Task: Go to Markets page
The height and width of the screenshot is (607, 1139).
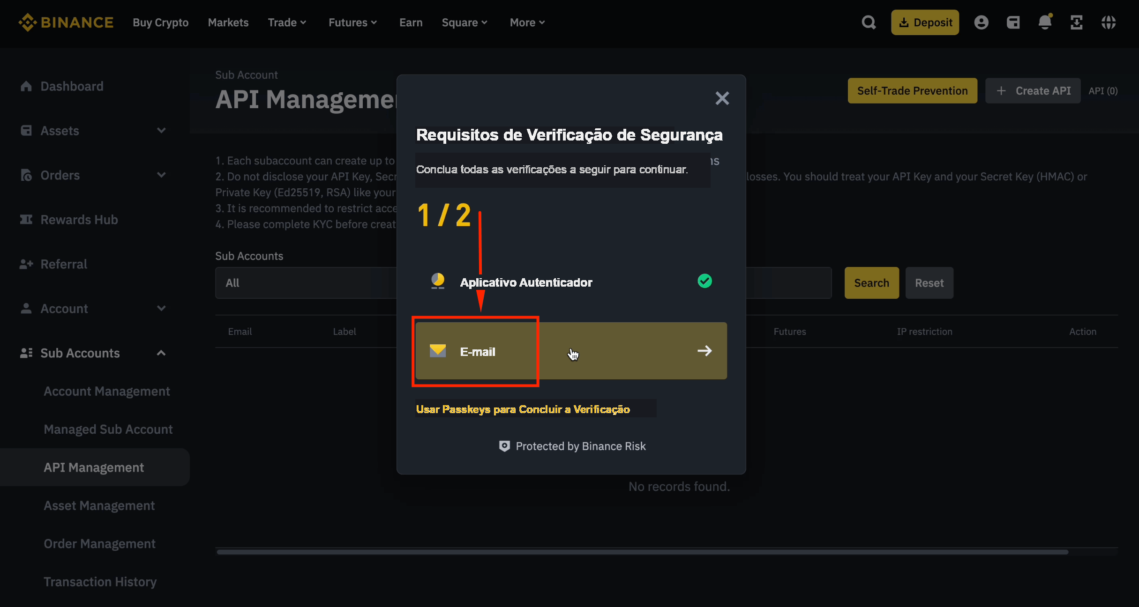Action: [x=228, y=22]
